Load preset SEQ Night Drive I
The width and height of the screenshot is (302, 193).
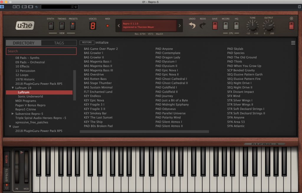pos(239,83)
